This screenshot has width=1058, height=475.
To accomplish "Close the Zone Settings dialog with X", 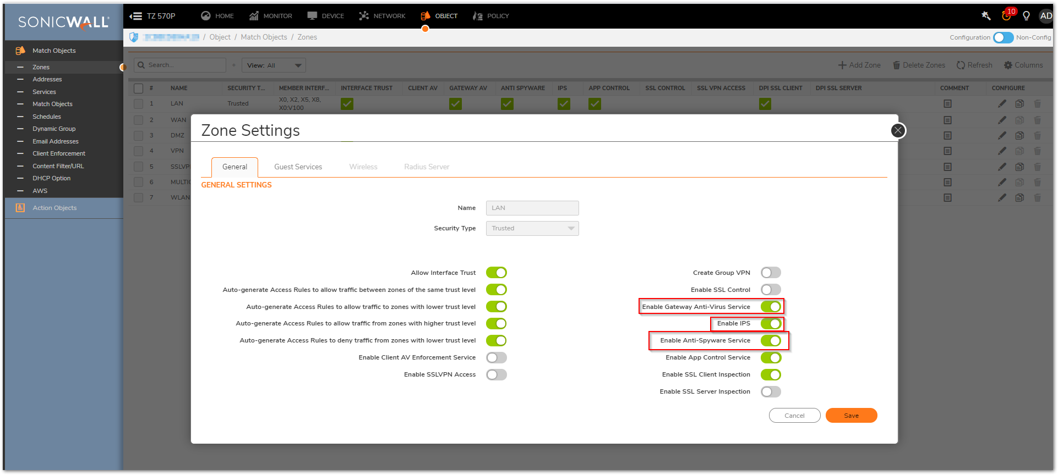I will (898, 130).
